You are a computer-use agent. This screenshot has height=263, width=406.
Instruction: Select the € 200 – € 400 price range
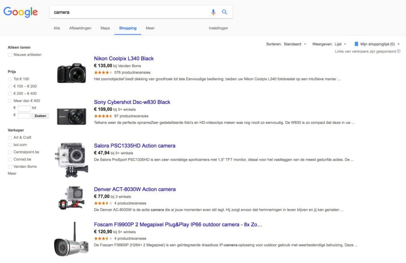click(x=10, y=94)
